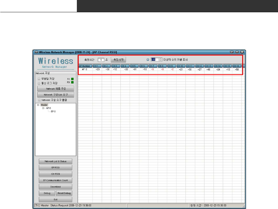
Task: Select the -13 value under CH 15
Action: tap(228, 70)
